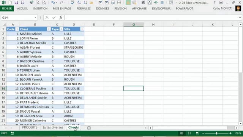Screen dimensions: 243x137
Task: Open the Listes diverses sheet tab
Action: [x=53, y=127]
